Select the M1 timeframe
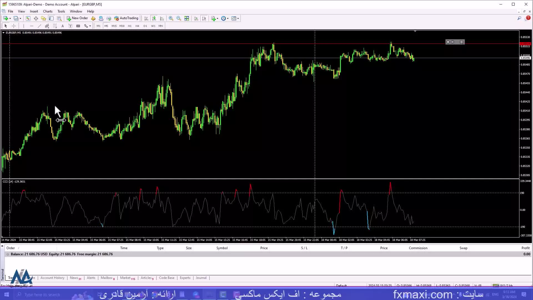The height and width of the screenshot is (300, 533). click(x=99, y=26)
